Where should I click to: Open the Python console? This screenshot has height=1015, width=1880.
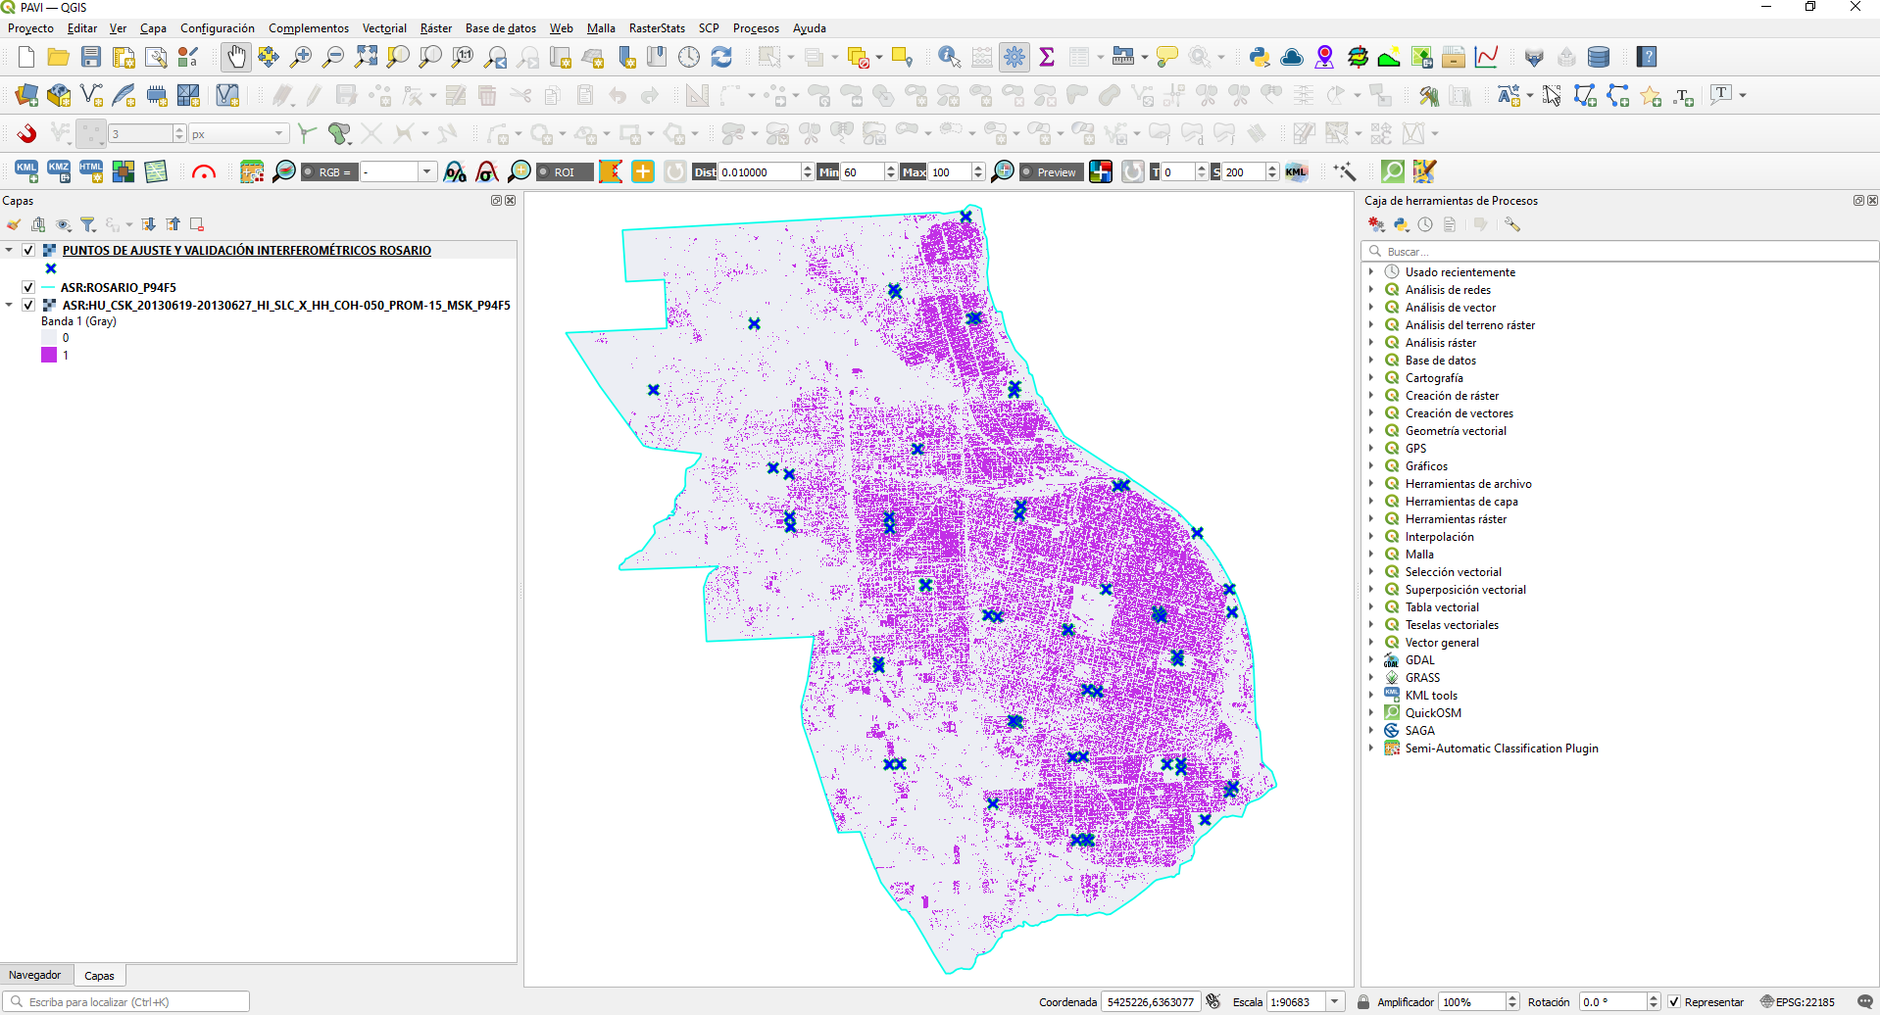coord(1260,57)
